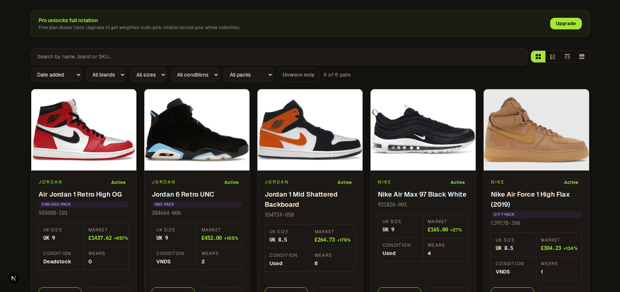Click the 'Pro unlocks full rotation' heading
The width and height of the screenshot is (620, 292).
(x=68, y=20)
